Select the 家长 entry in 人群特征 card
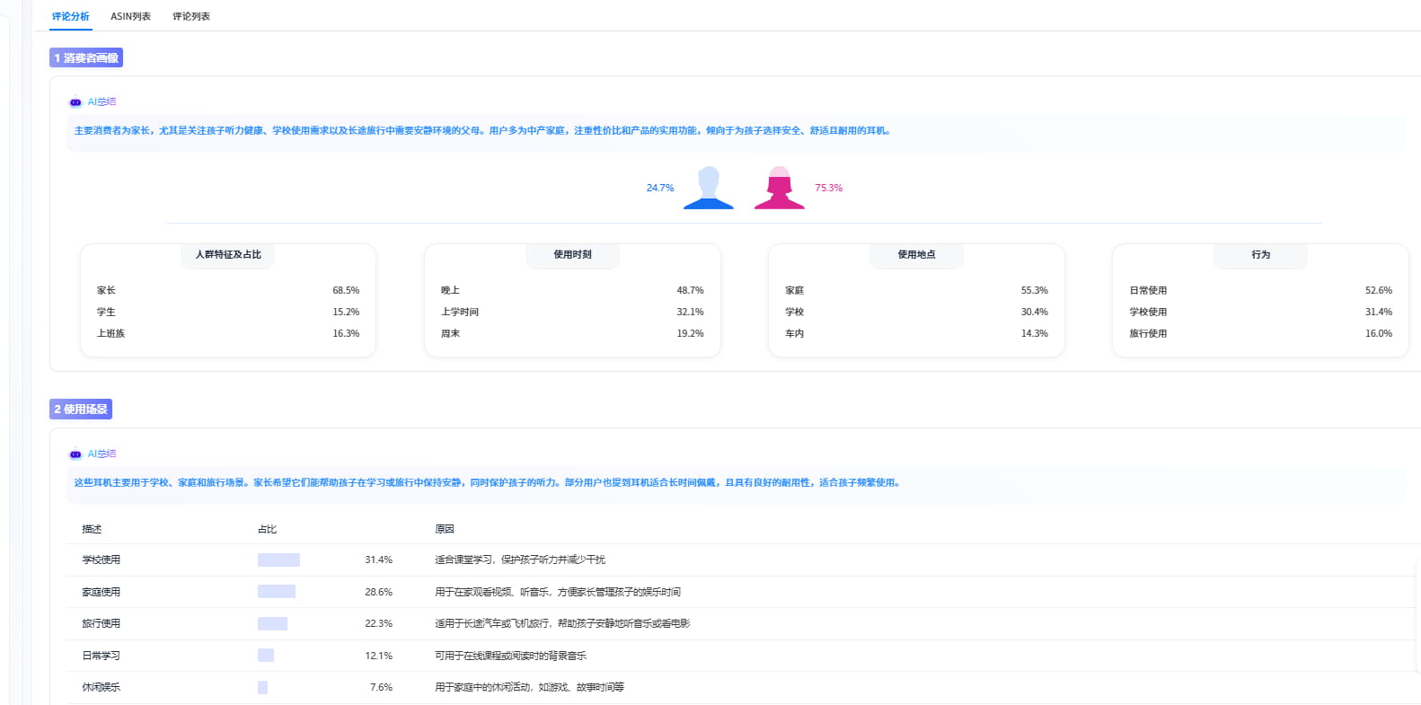Viewport: 1421px width, 705px height. pyautogui.click(x=106, y=291)
